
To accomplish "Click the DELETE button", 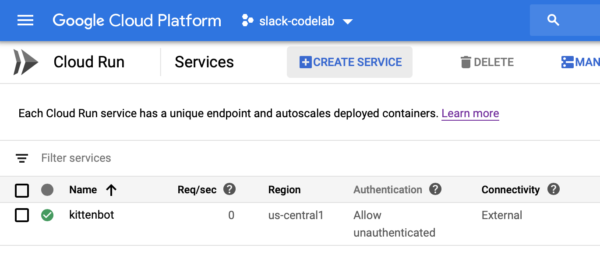I will pyautogui.click(x=487, y=62).
